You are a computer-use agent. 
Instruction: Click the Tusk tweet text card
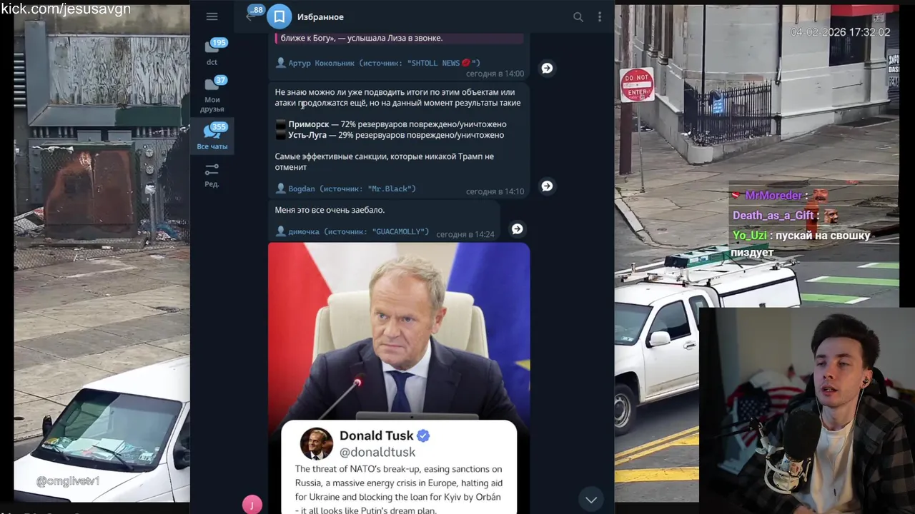tap(399, 468)
